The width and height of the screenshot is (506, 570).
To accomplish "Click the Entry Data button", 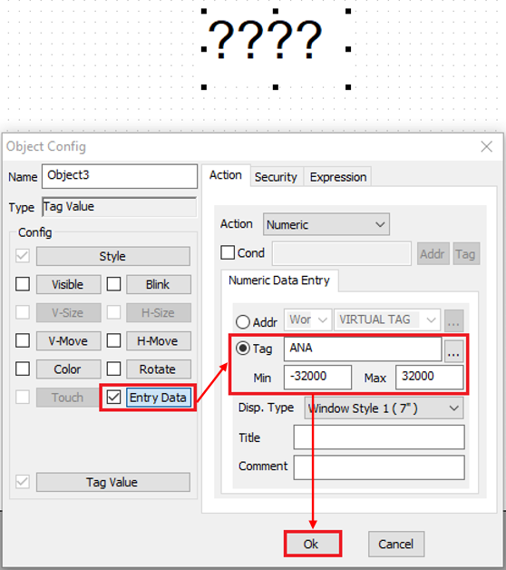I will [x=159, y=398].
